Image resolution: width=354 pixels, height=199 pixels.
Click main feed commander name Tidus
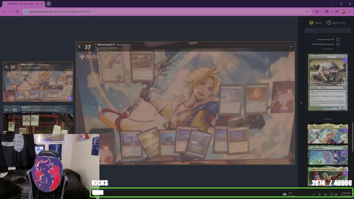coord(106,48)
